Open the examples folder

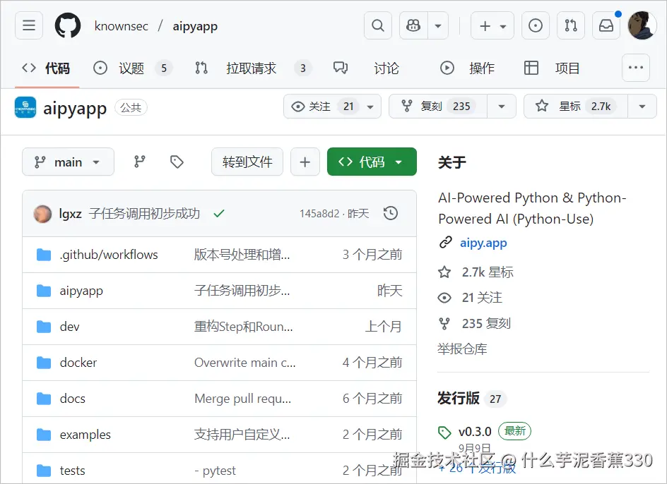pos(85,435)
